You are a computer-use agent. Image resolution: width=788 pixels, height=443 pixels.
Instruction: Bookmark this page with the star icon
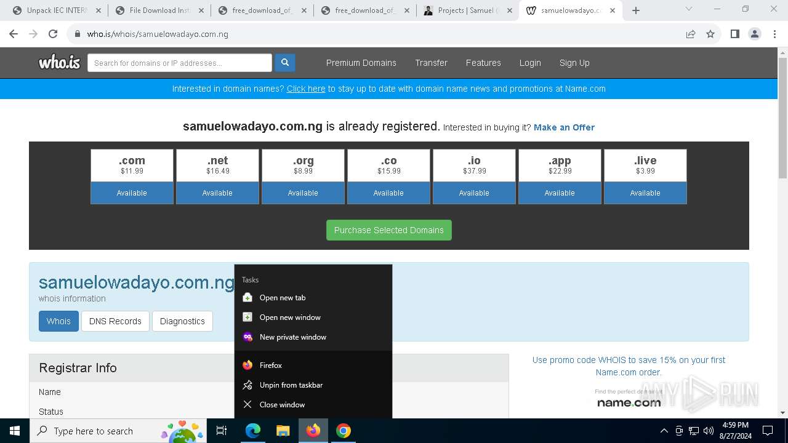click(x=710, y=34)
